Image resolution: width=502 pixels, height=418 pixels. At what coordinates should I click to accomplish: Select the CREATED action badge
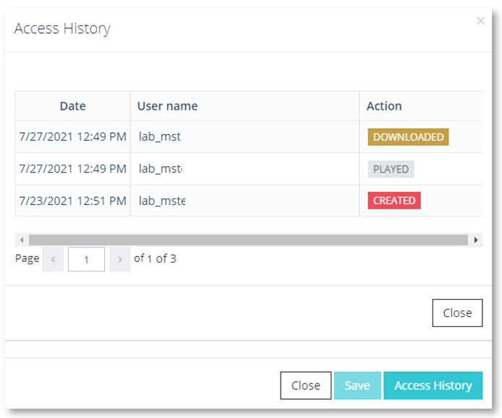tap(394, 201)
